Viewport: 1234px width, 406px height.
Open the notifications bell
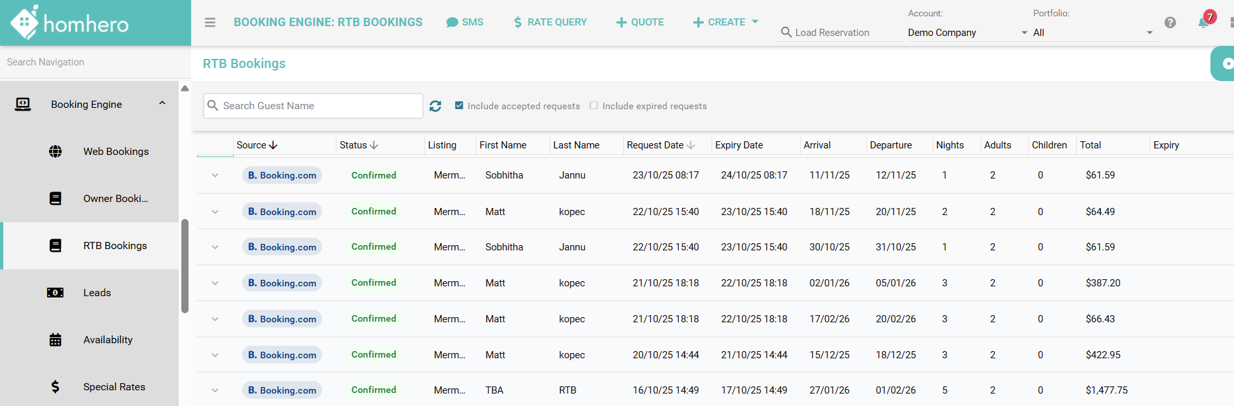click(x=1203, y=23)
